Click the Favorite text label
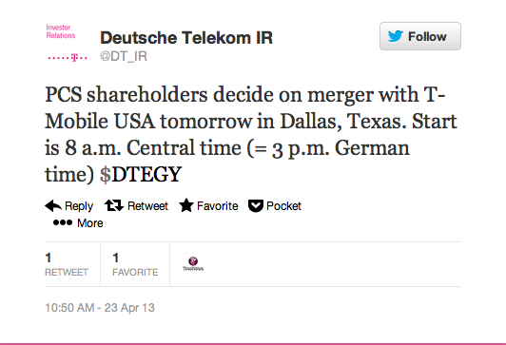This screenshot has width=506, height=345. click(x=218, y=205)
